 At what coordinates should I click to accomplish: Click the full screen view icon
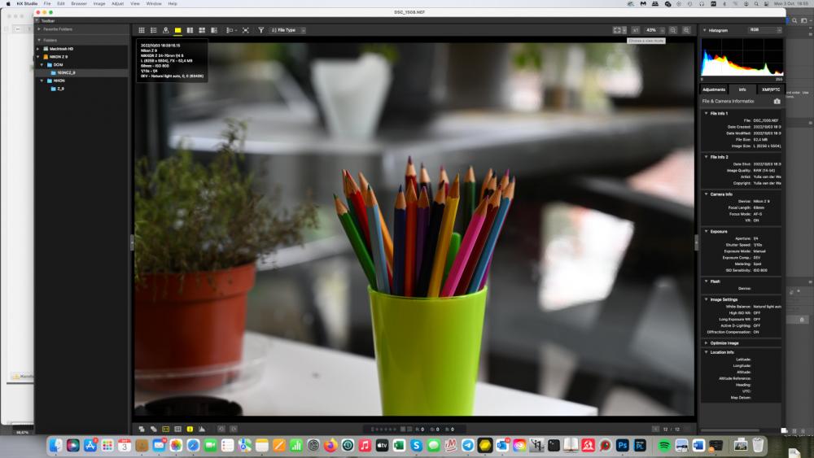coord(246,31)
